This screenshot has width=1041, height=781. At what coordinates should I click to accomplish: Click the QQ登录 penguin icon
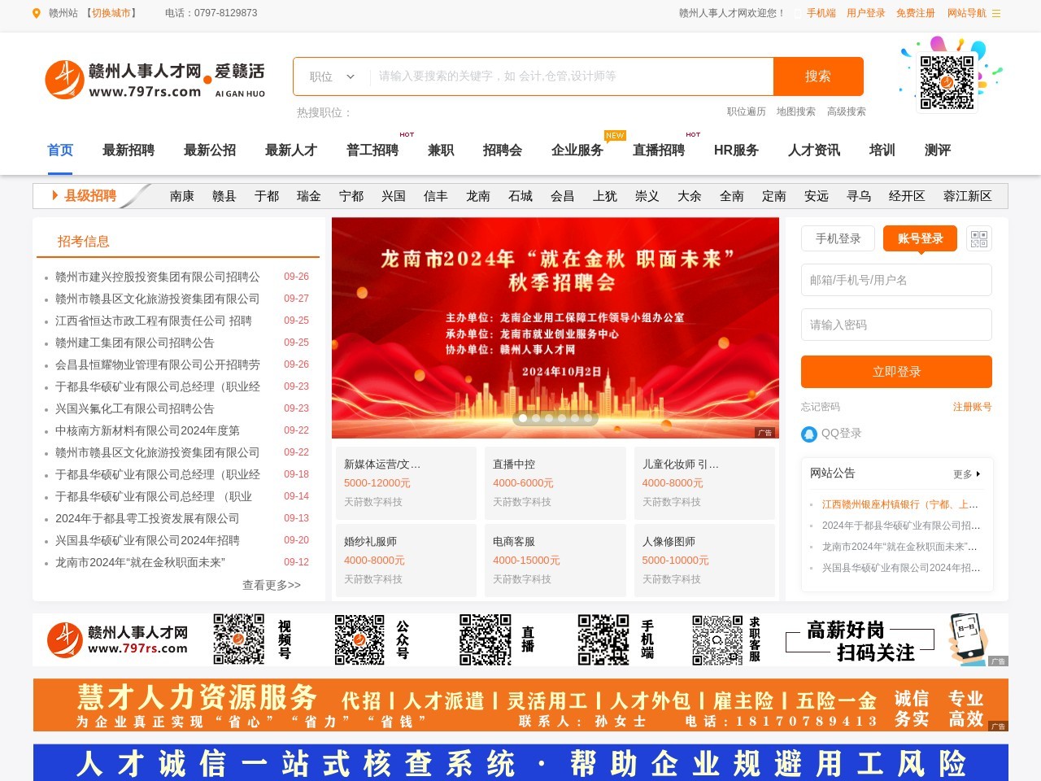[808, 434]
